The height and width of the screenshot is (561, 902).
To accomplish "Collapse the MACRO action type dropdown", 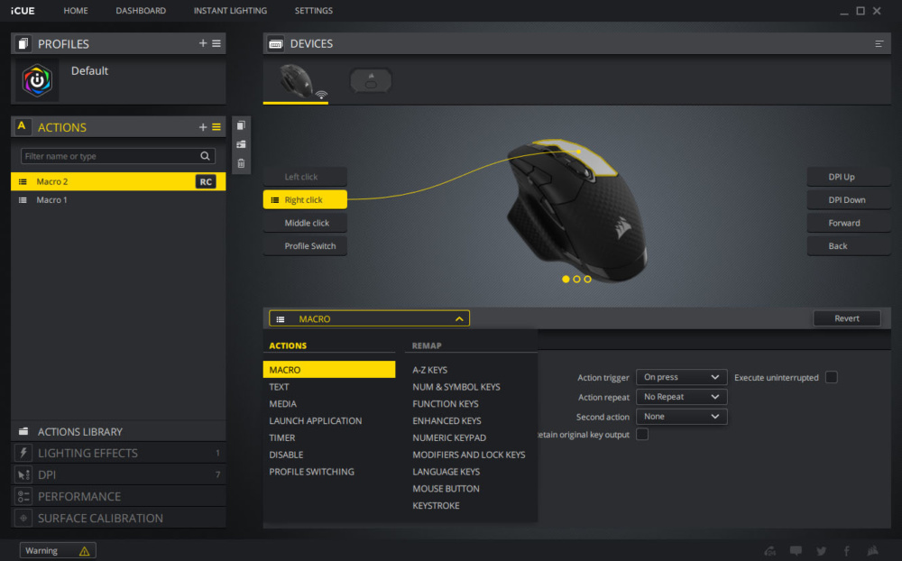I will 369,318.
